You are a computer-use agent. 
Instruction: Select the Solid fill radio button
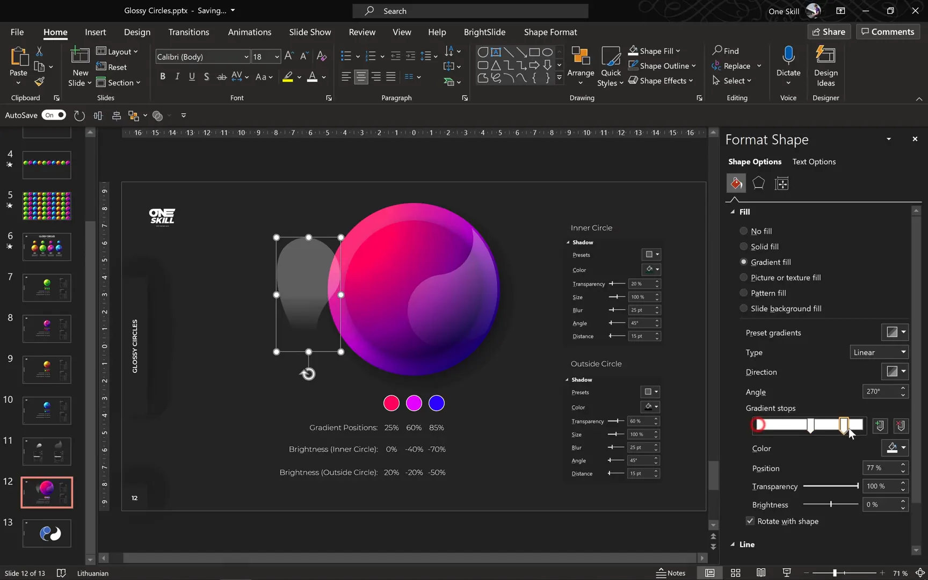click(744, 246)
